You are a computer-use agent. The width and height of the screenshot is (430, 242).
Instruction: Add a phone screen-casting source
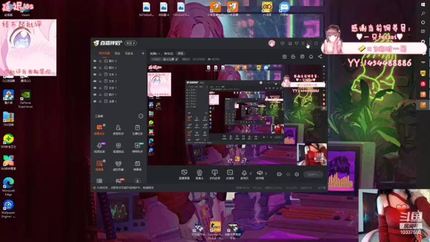coord(214,174)
